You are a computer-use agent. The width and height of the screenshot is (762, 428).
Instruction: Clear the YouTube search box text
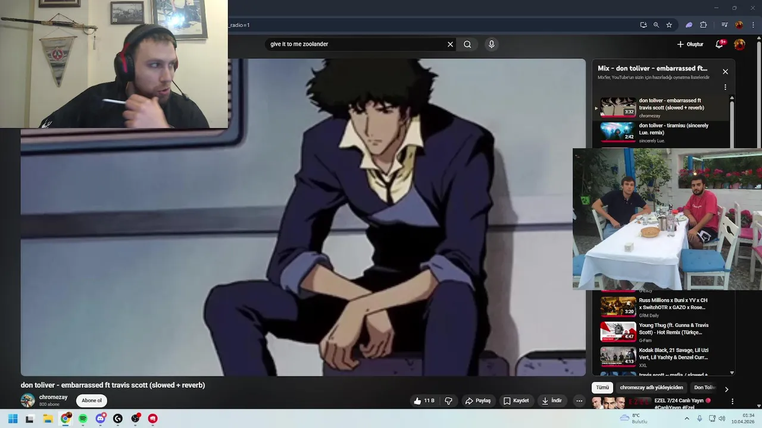click(450, 44)
